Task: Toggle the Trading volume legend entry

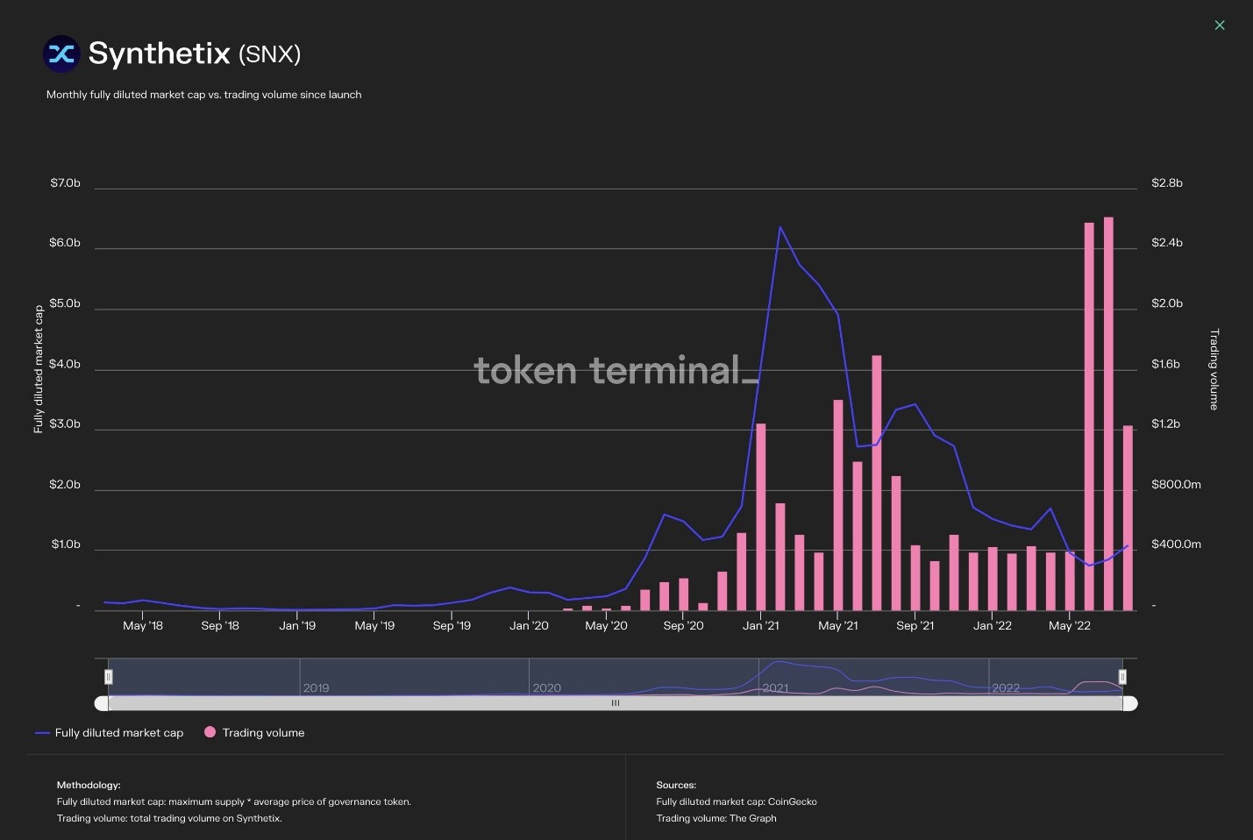Action: [x=254, y=733]
